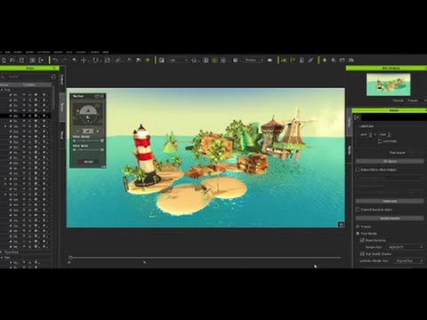Click the Save Project toolbar icon

[x=21, y=60]
